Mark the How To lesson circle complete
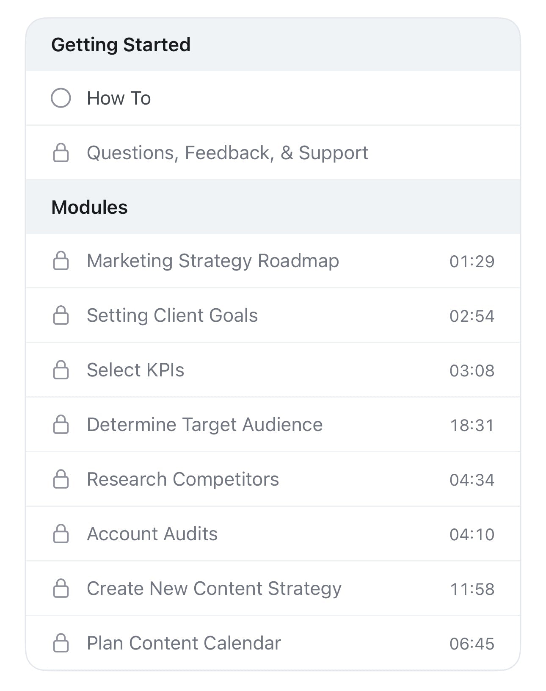This screenshot has height=691, width=546. click(x=61, y=98)
